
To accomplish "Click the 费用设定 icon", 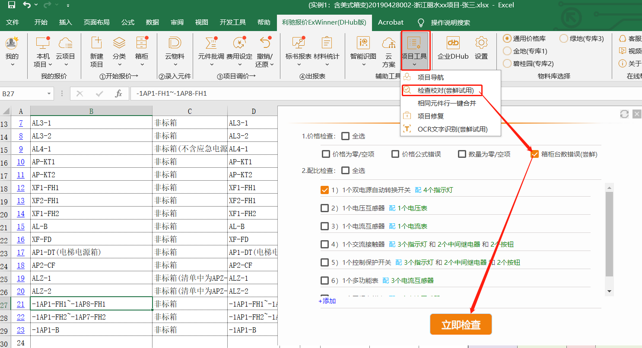I will 239,43.
